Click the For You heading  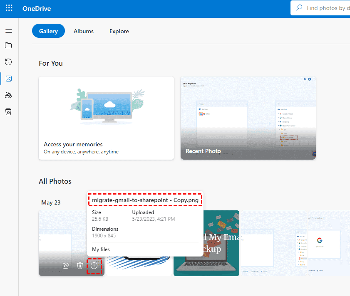coord(51,63)
